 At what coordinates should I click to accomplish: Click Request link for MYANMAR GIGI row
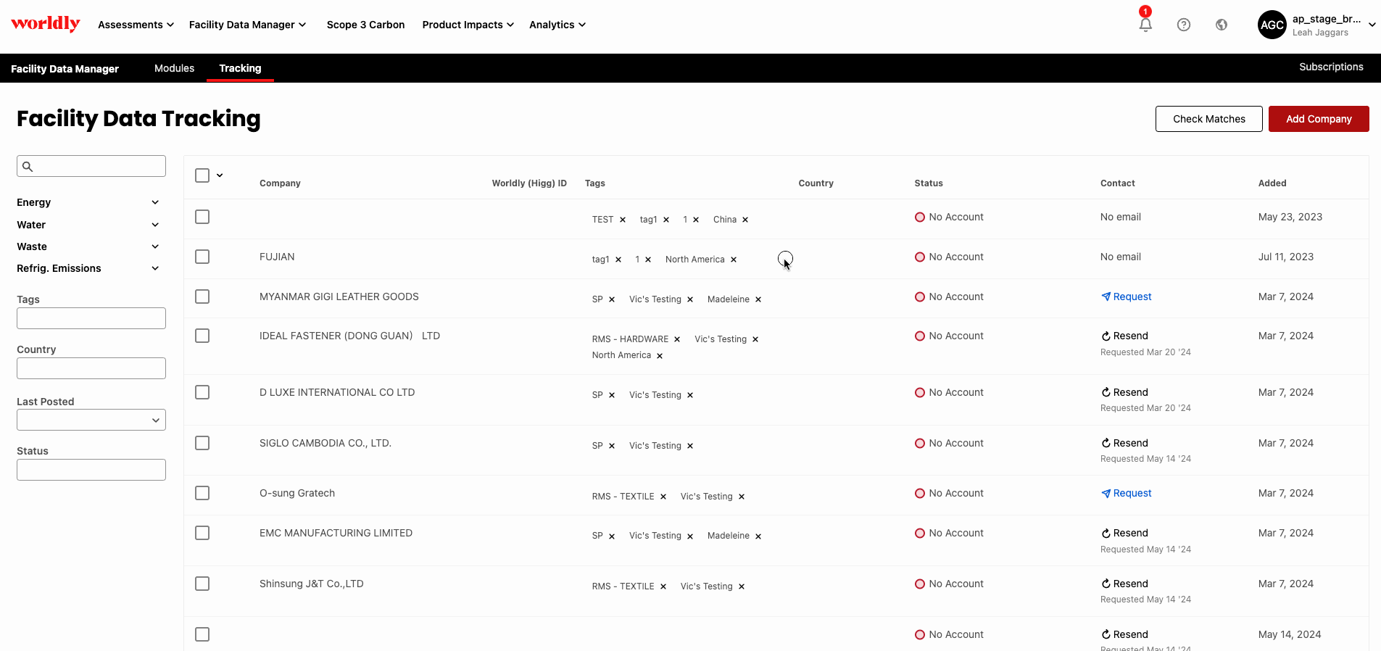1127,297
